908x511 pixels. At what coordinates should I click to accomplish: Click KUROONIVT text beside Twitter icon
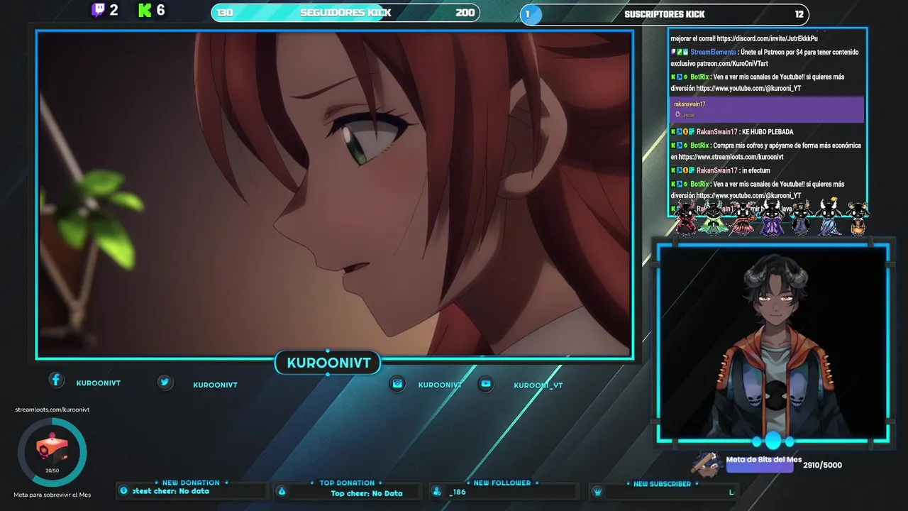click(x=215, y=385)
